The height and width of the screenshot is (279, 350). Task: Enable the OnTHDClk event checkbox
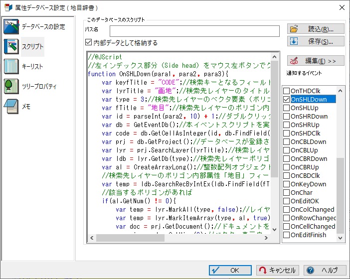tap(286, 91)
